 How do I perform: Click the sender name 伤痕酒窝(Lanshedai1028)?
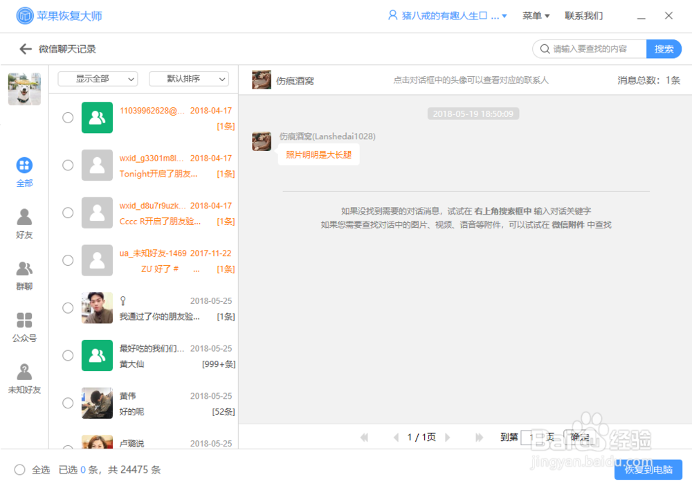[327, 136]
